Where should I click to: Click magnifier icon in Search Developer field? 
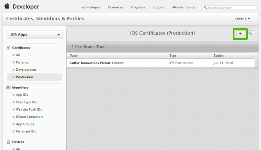point(206,8)
